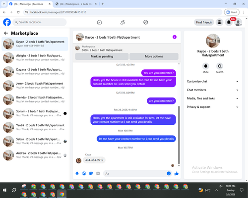Open Andrea conversation in list
248x198 pixels.
pos(35,155)
